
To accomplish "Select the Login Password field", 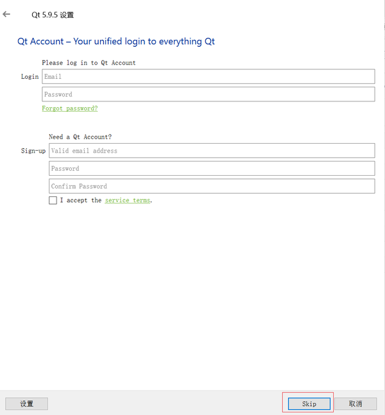I will (209, 94).
